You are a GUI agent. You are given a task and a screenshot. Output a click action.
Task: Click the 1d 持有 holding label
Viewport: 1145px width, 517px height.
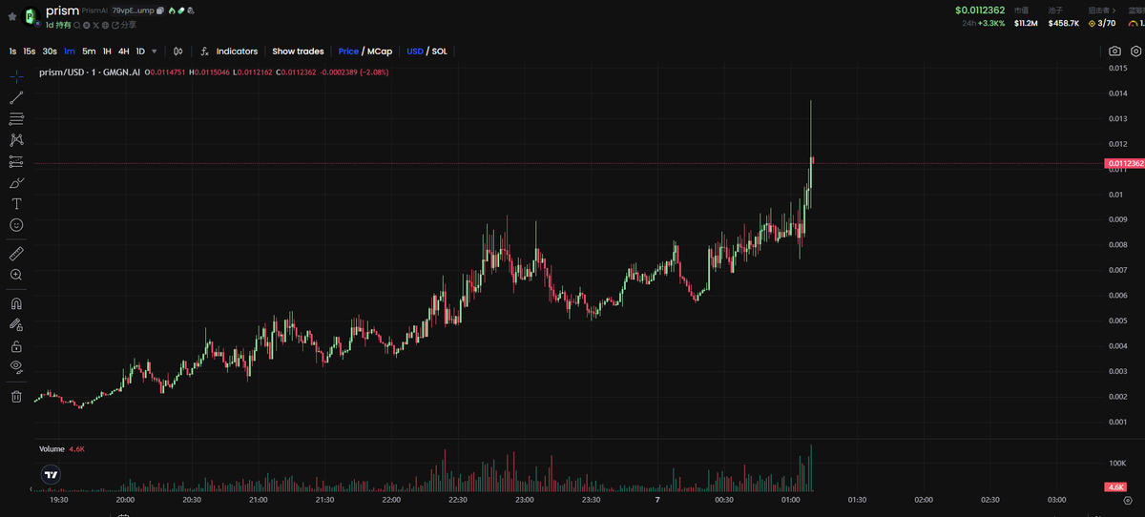click(57, 25)
